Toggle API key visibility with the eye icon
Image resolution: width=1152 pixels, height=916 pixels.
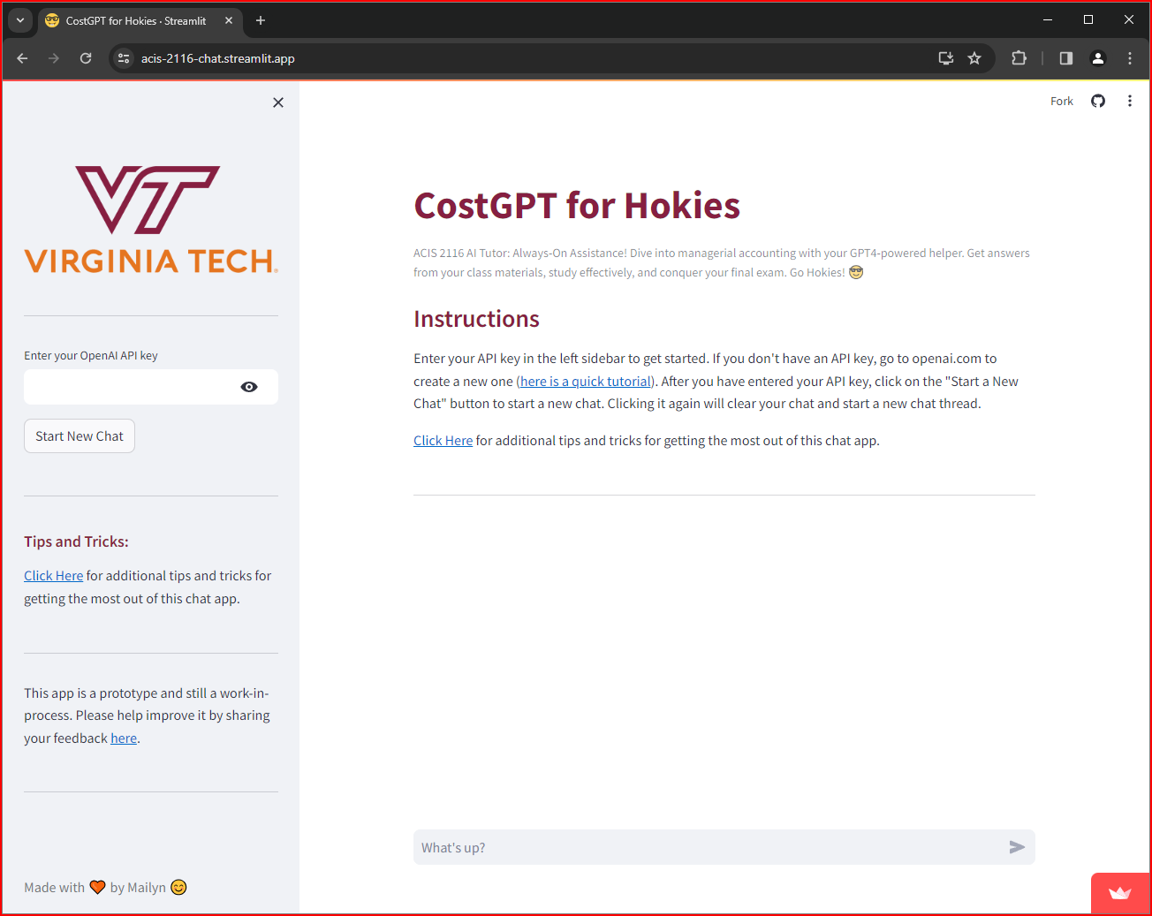(248, 387)
